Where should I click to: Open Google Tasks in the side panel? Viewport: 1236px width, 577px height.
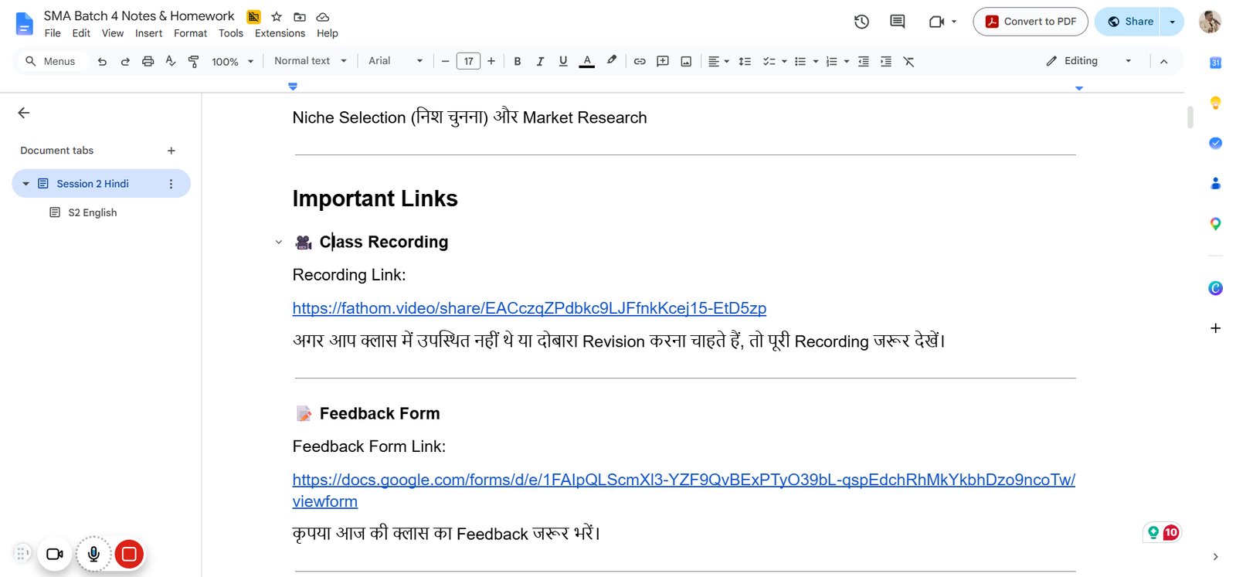(1215, 143)
